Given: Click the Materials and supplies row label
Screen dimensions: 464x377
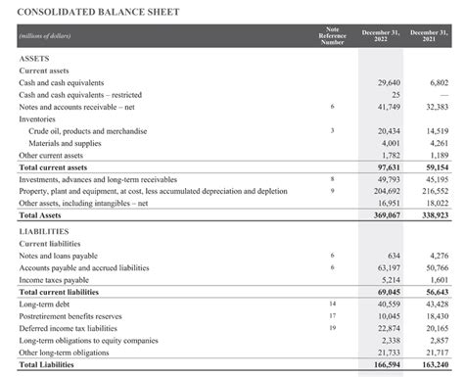Looking at the screenshot, I should (x=65, y=143).
